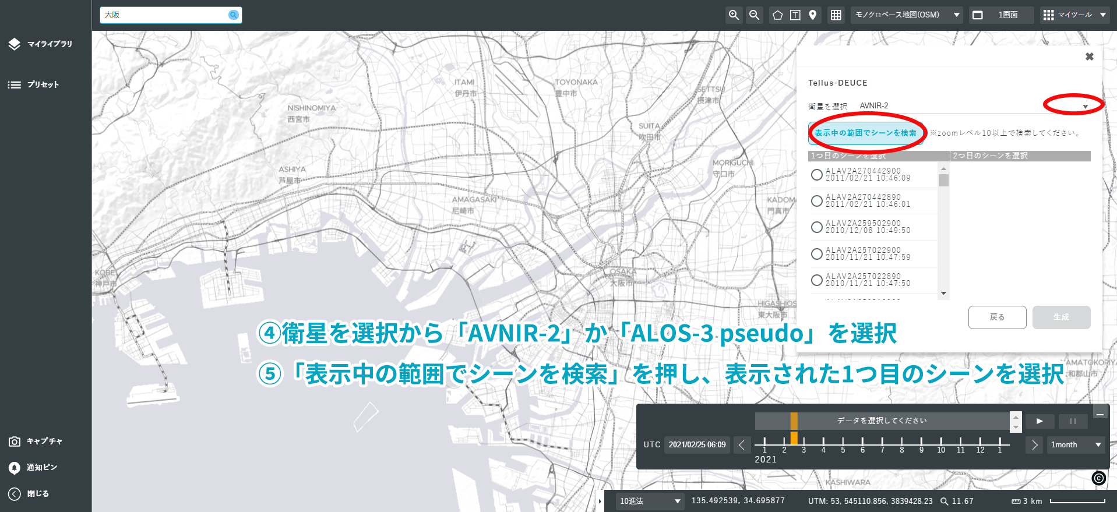
Task: Select scene ALAV2A270442900 radio button
Action: [x=816, y=175]
